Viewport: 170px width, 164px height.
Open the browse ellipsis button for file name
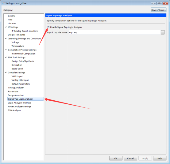click(x=163, y=32)
